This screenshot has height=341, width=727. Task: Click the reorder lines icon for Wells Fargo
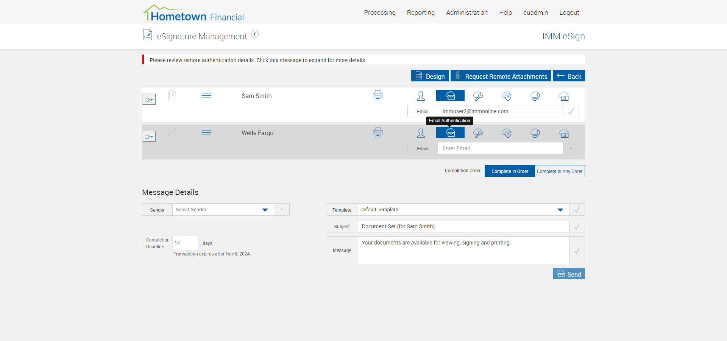(x=206, y=132)
